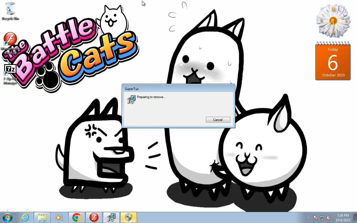357x223 pixels.
Task: Open the Recycle Bin desktop icon
Action: pos(10,12)
